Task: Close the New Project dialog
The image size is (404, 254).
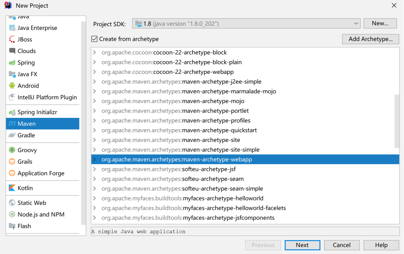Action: point(394,5)
